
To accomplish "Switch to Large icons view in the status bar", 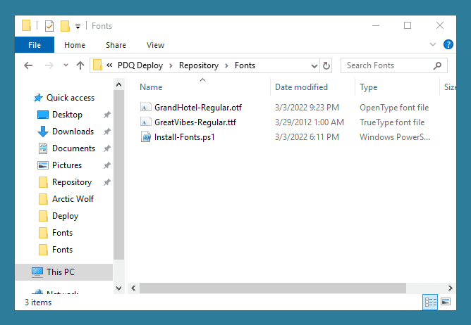I will (x=446, y=302).
